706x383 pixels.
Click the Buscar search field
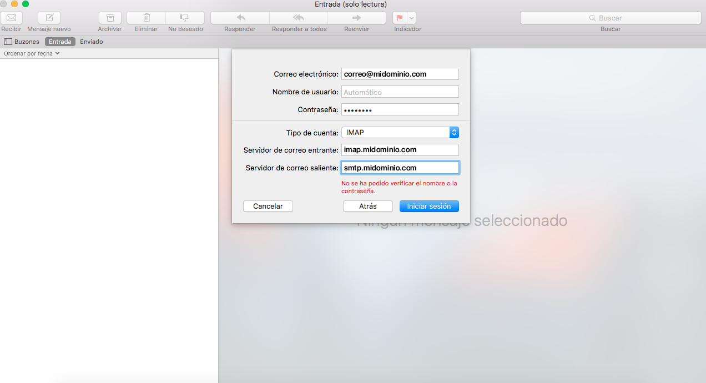(611, 18)
